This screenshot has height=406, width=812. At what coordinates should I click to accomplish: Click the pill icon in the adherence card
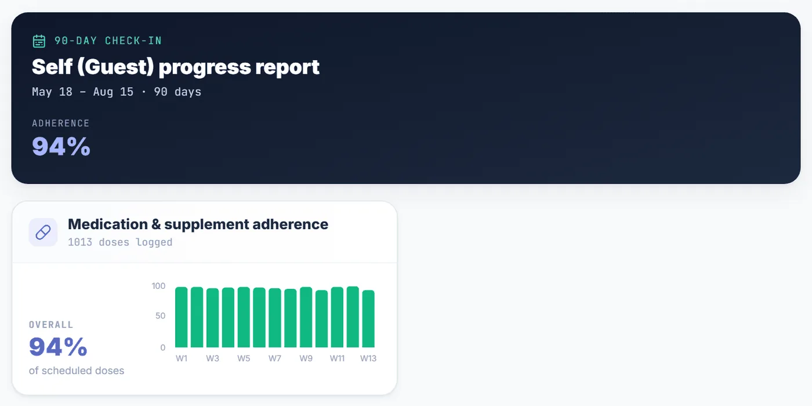pyautogui.click(x=43, y=233)
